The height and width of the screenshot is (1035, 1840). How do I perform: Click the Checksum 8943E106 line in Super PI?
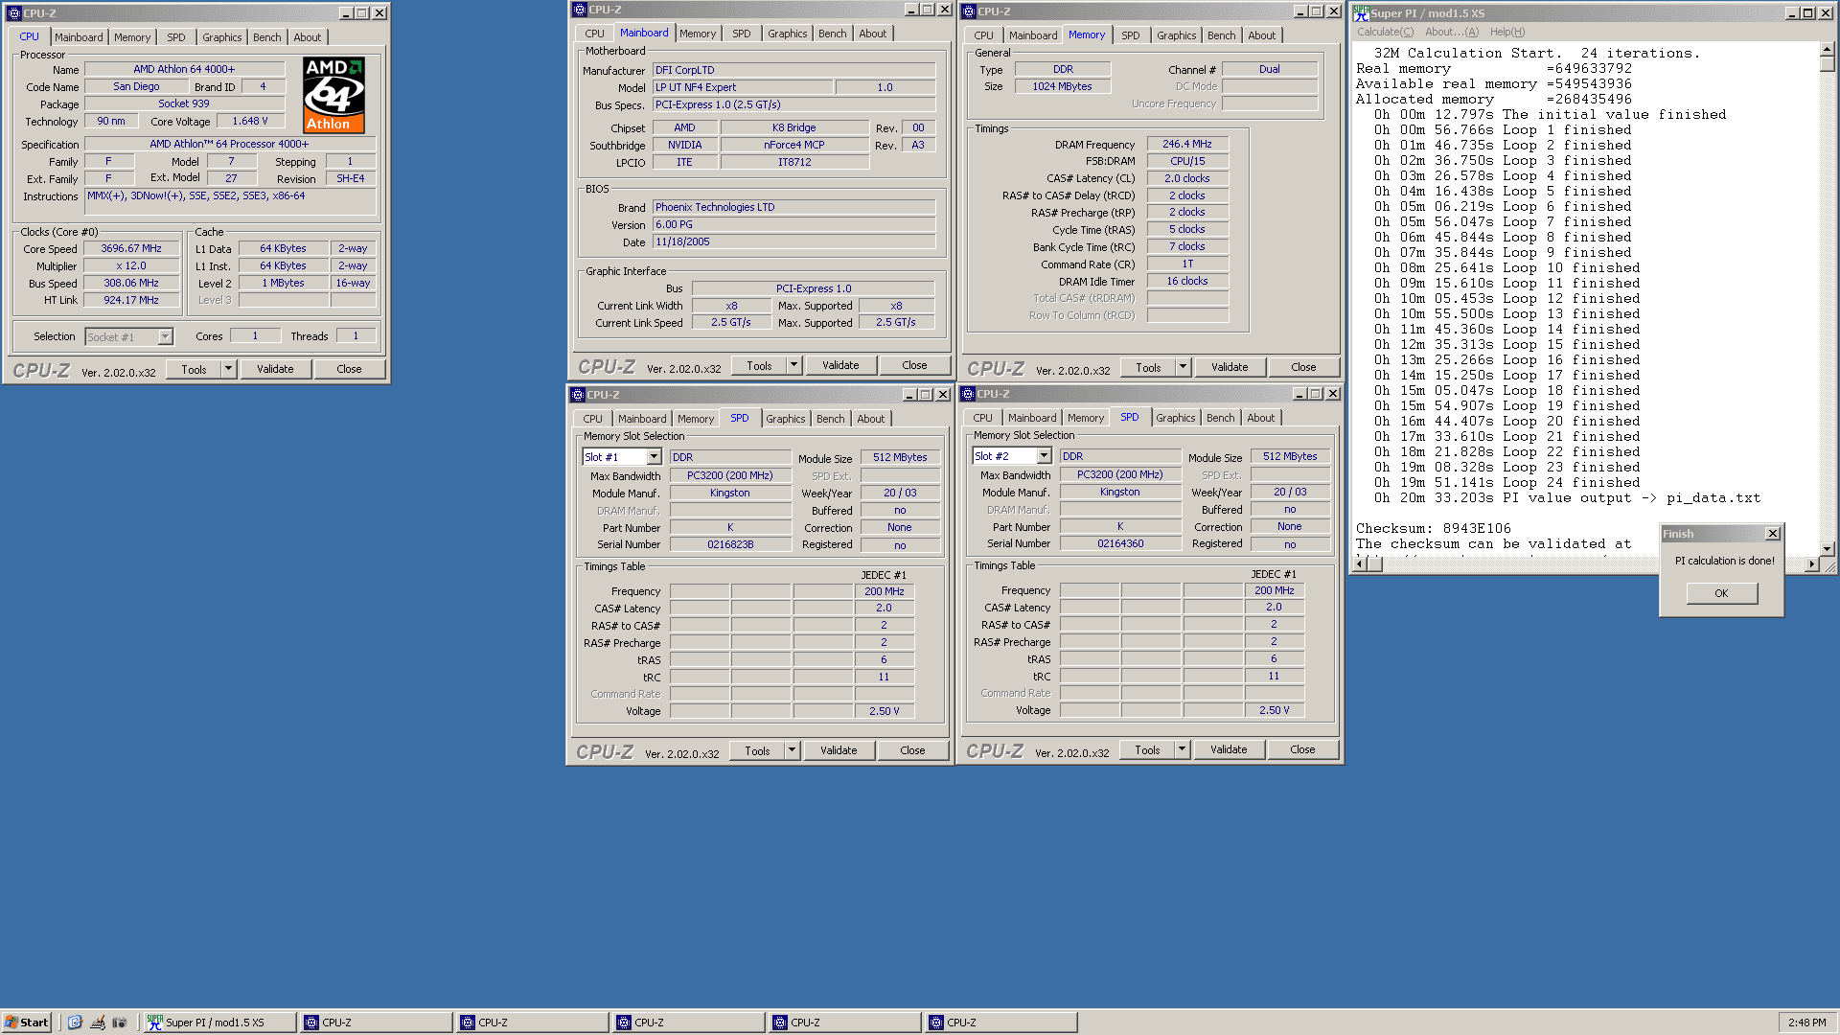point(1433,528)
